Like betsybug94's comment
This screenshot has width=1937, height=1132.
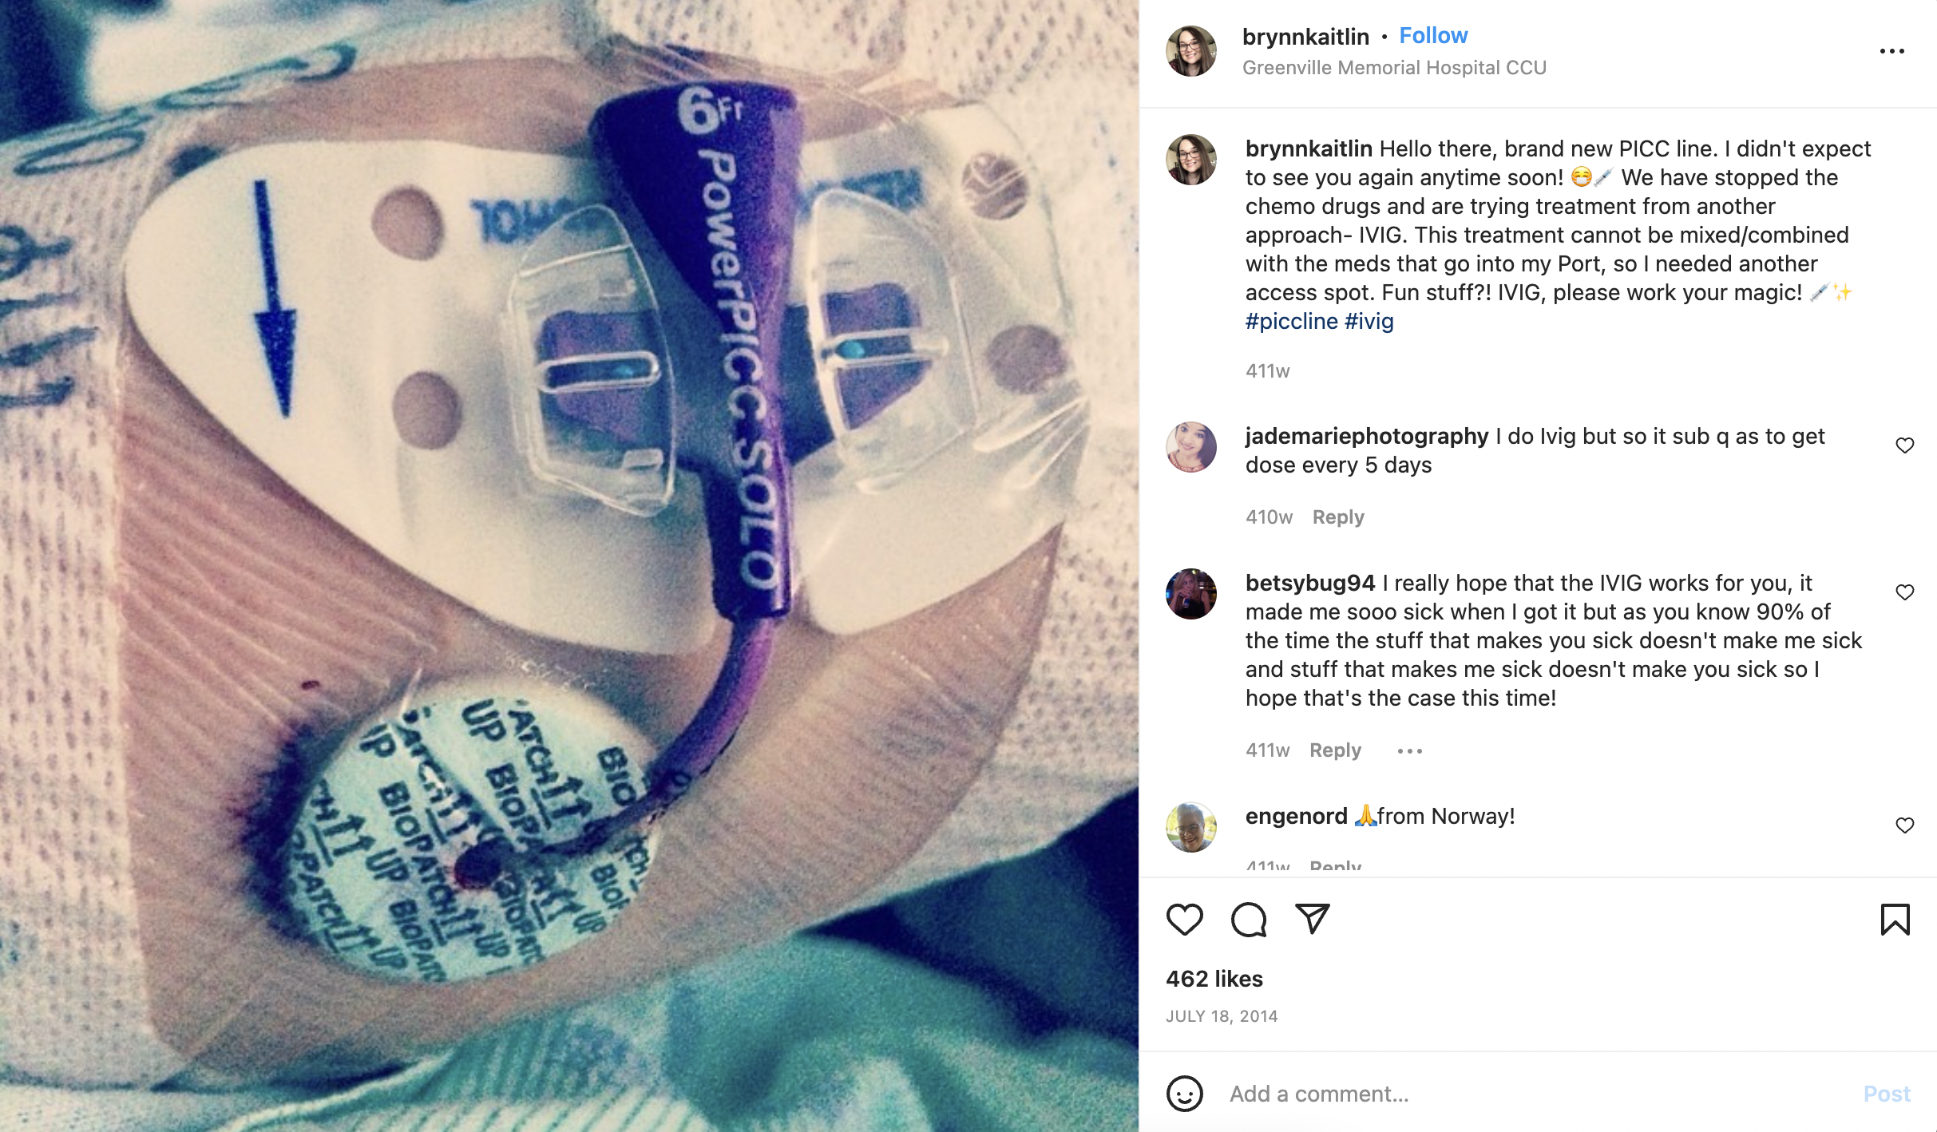(x=1905, y=592)
